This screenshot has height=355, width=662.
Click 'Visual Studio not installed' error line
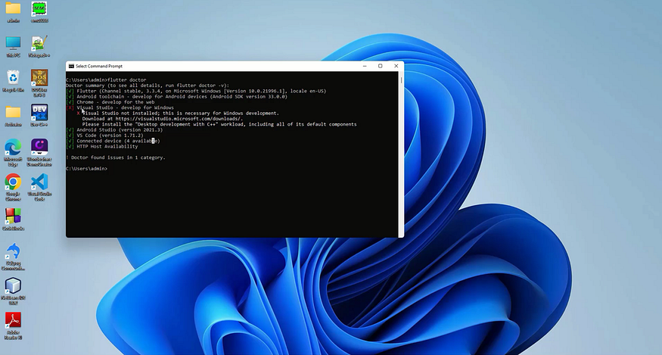pyautogui.click(x=178, y=113)
